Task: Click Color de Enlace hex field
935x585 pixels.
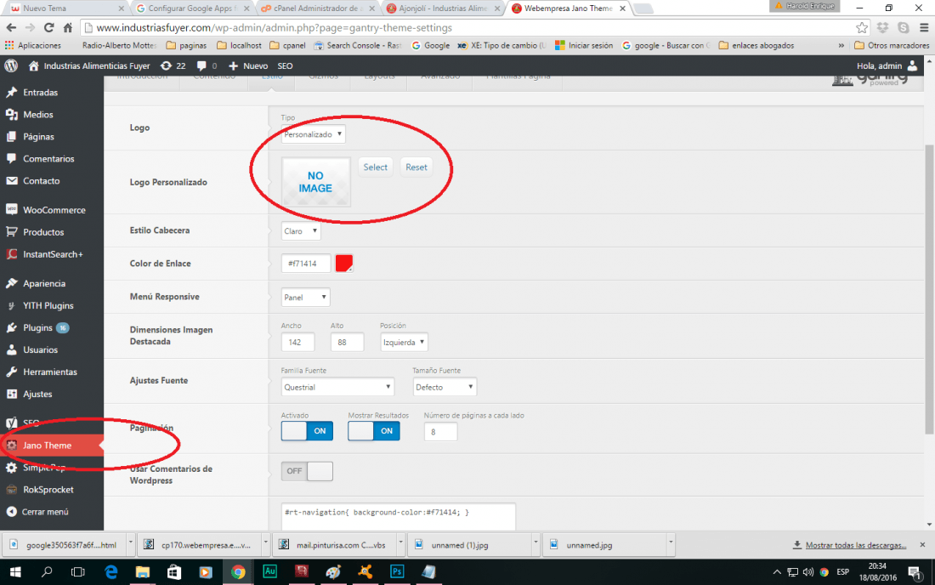Action: click(306, 263)
